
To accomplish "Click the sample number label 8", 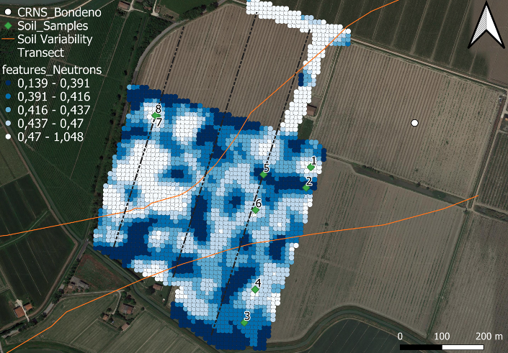I will click(x=158, y=109).
